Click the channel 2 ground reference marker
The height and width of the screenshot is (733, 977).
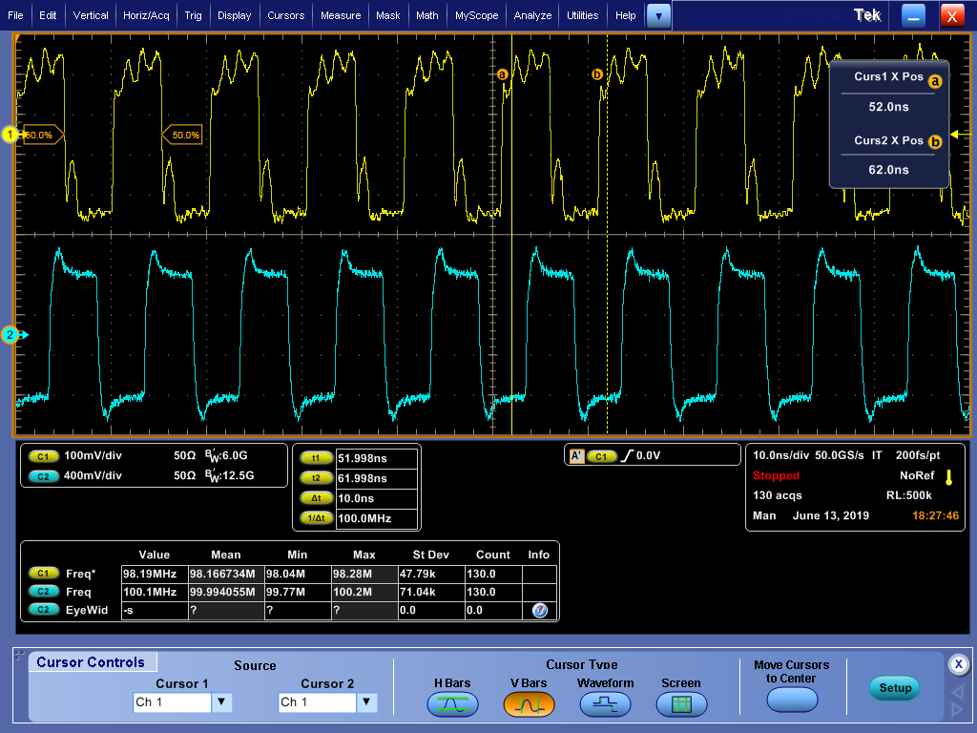point(10,335)
